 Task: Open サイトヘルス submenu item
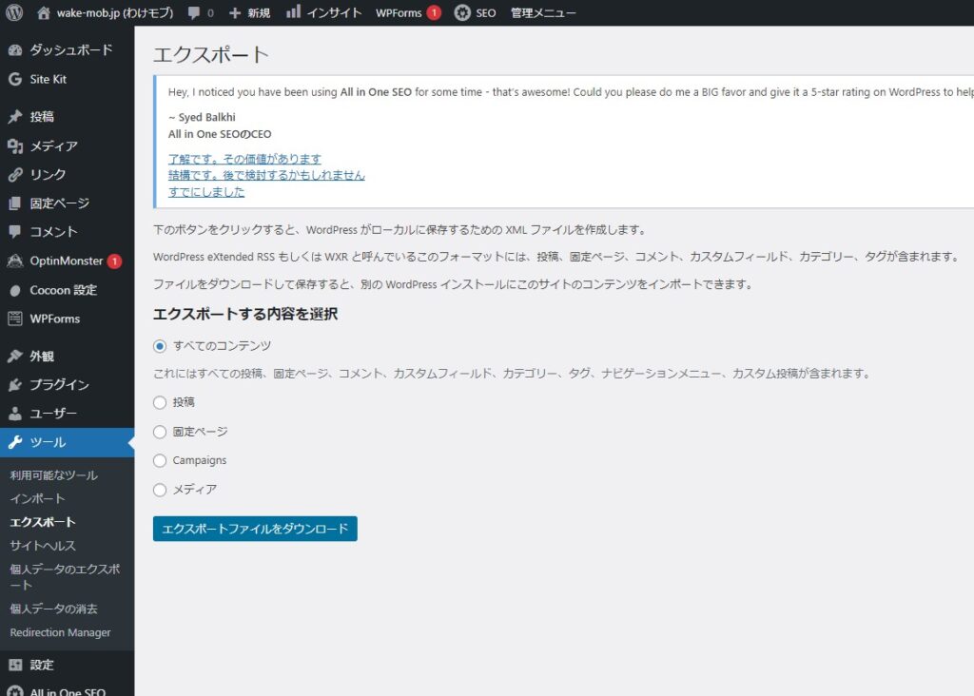42,546
